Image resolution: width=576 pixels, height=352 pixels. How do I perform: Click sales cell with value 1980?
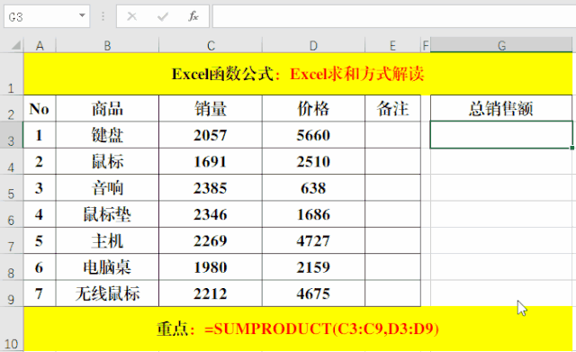point(211,267)
